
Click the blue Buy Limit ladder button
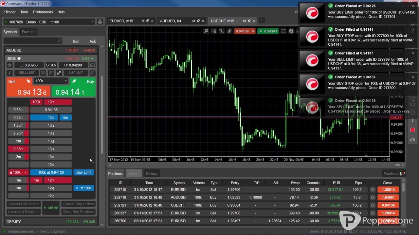tap(84, 172)
